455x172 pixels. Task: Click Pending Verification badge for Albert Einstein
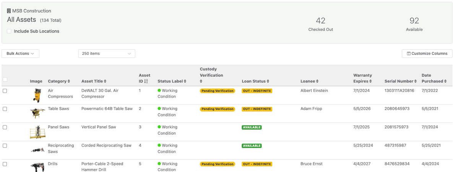click(217, 91)
